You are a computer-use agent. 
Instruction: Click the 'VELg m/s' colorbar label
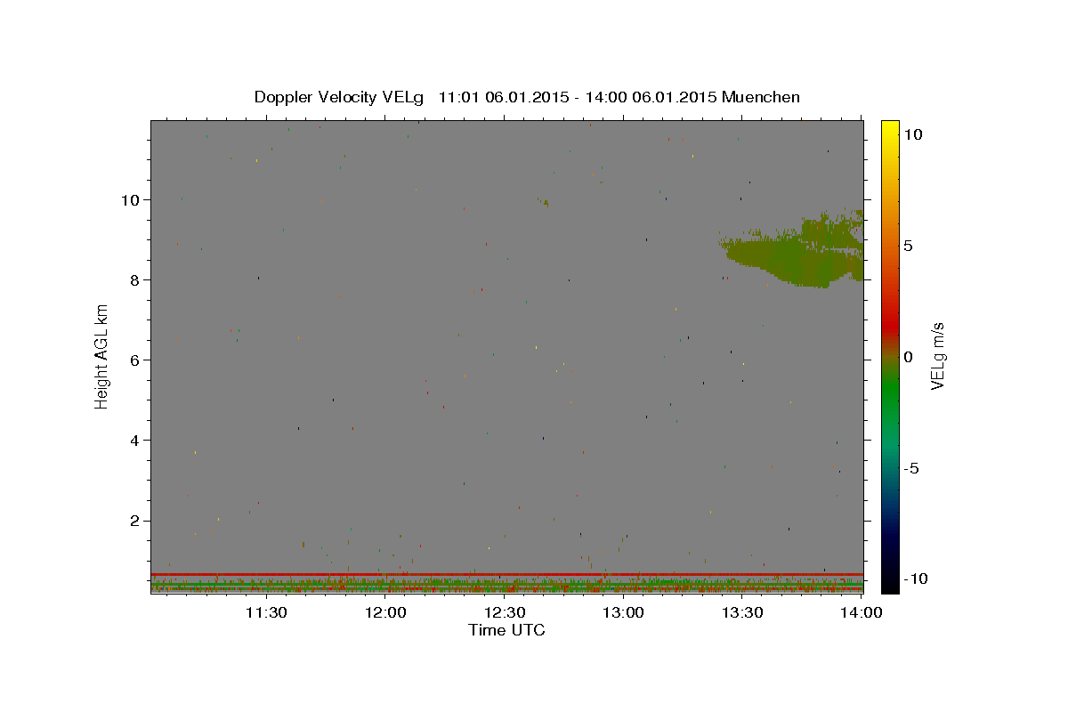(x=937, y=356)
